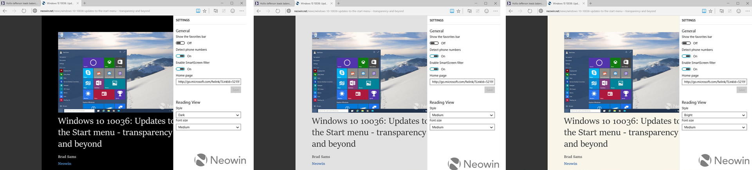Screen dimensions: 752x170
Task: Toggle reading view icon in dark-style window
Action: tap(198, 11)
